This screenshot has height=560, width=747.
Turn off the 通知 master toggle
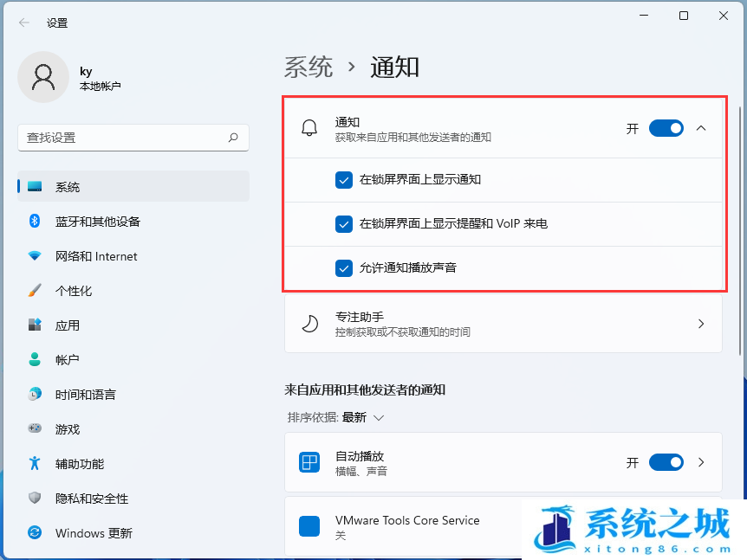click(666, 127)
